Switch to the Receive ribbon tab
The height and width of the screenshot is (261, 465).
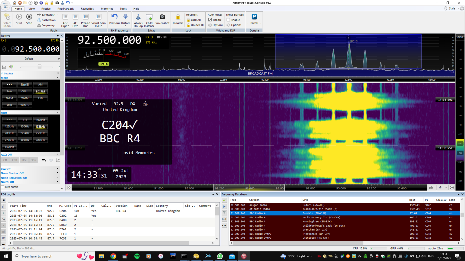pyautogui.click(x=46, y=9)
